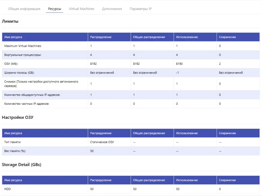Click the HDD row in Storage Detail
Screen dimensions: 262x196
pos(8,189)
